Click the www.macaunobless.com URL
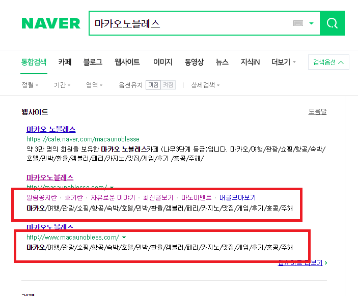 [x=73, y=238]
